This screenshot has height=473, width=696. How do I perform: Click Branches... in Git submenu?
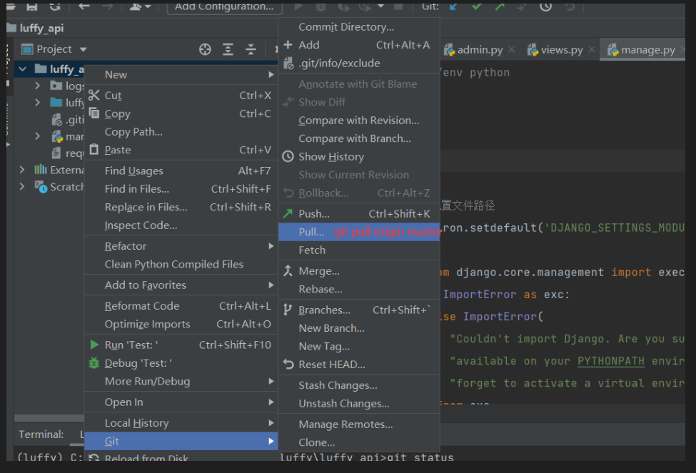pos(359,310)
